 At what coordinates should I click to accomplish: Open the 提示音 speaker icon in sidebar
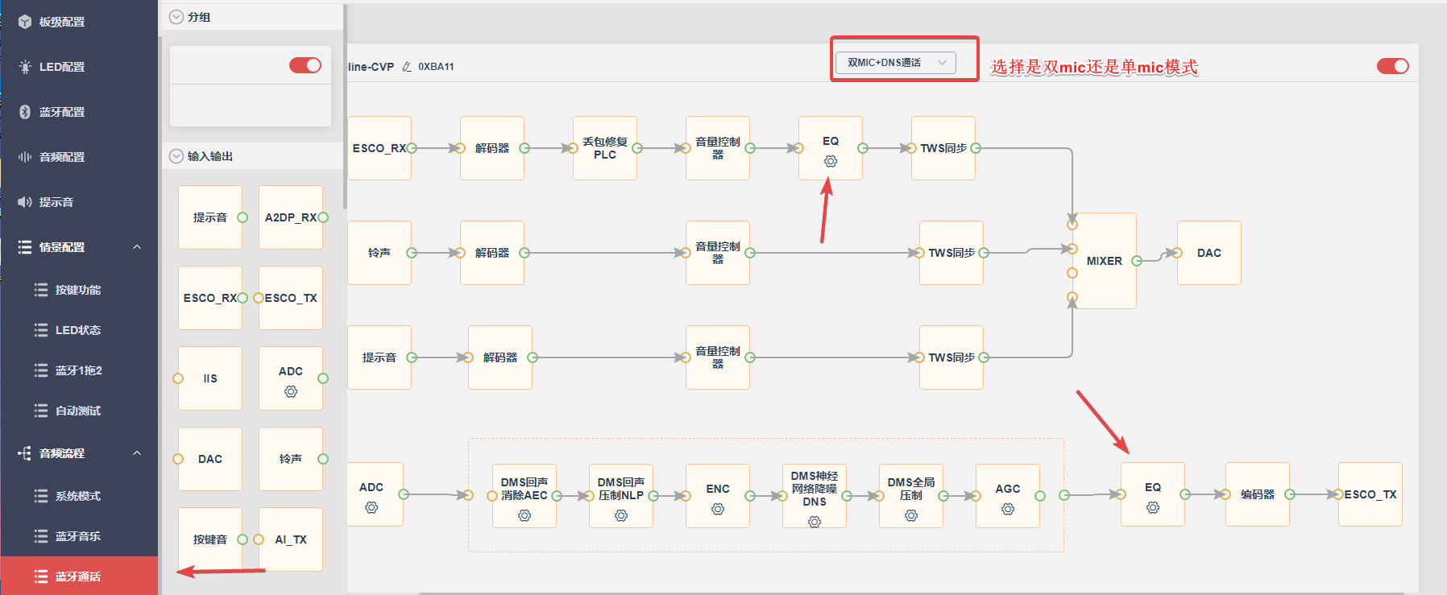click(25, 202)
